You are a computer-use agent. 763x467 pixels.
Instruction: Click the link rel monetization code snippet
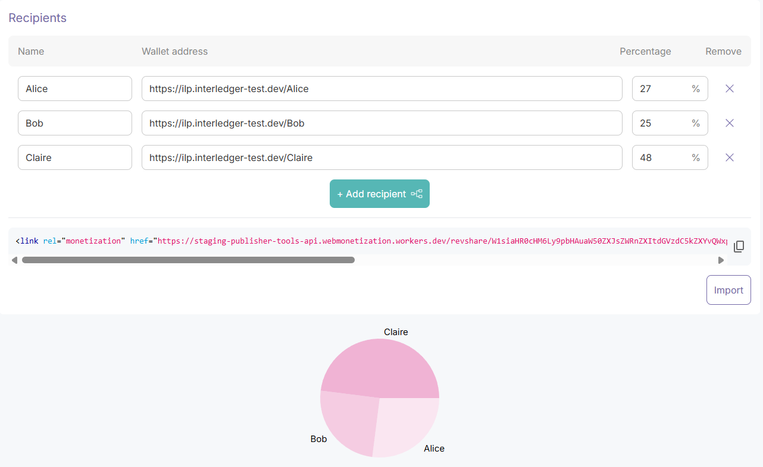(x=371, y=241)
